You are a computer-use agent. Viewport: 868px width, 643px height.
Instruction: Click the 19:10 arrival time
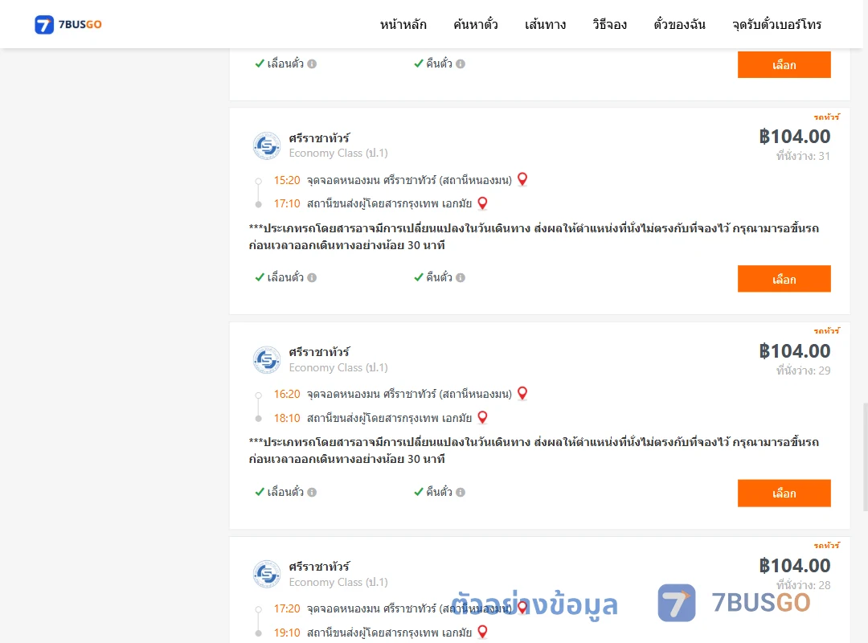coord(287,633)
